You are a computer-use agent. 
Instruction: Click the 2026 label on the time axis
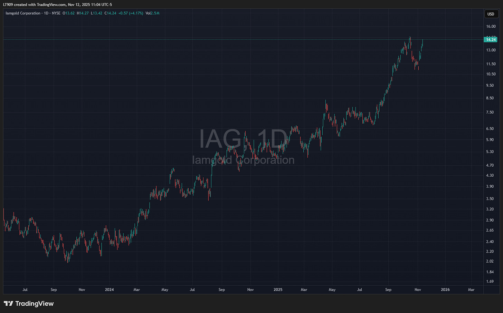coord(445,290)
